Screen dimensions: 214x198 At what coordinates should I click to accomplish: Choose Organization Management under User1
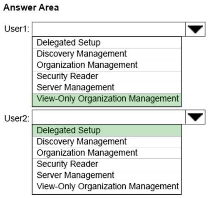(x=107, y=66)
